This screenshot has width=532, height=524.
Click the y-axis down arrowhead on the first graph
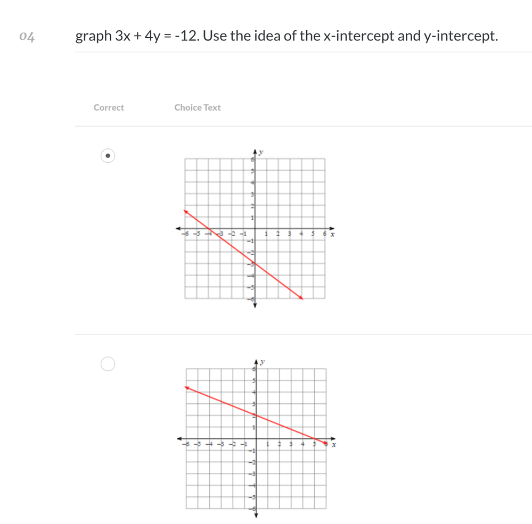(x=255, y=305)
